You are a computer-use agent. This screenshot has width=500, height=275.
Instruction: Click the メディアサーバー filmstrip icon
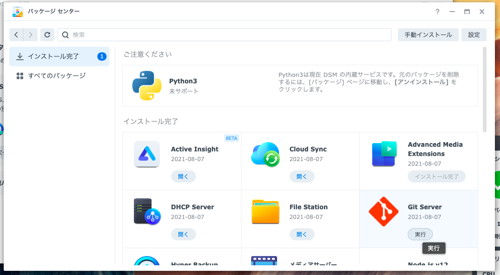click(264, 261)
